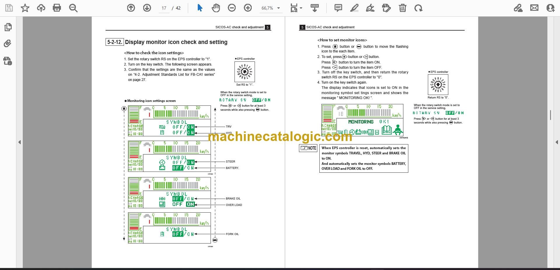
Task: Click the 'BRAKE OIL' label in the diagram
Action: coord(233,199)
